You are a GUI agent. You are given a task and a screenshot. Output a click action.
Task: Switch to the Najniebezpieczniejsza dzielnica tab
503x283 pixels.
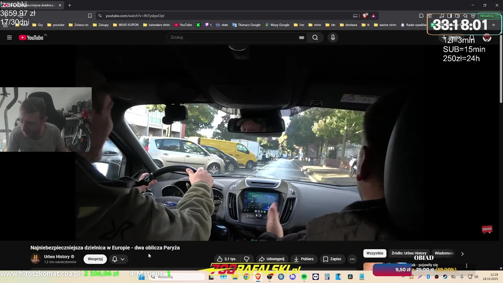tap(31, 5)
